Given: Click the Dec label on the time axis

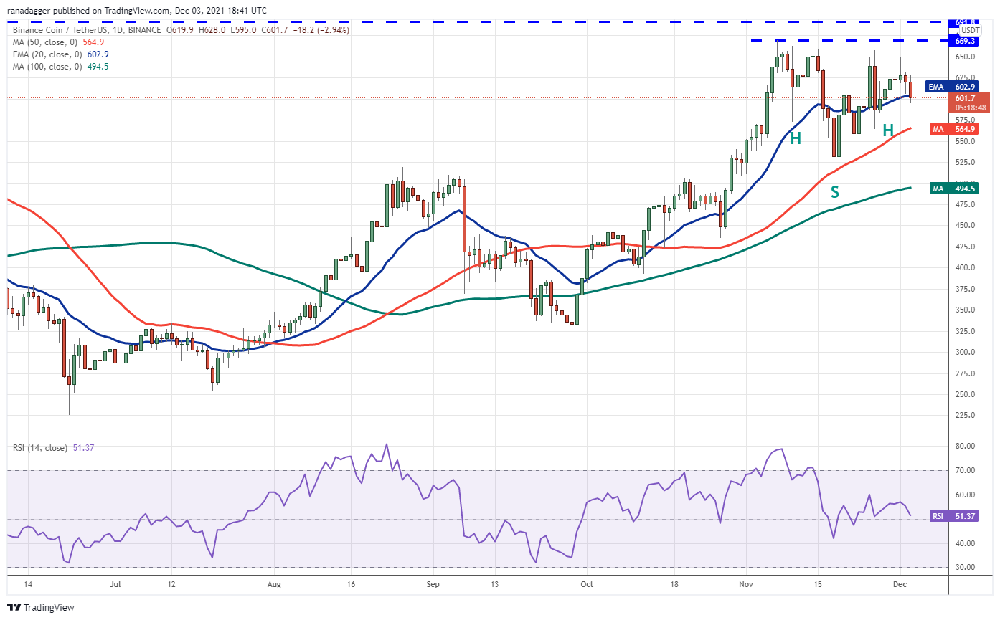Looking at the screenshot, I should pyautogui.click(x=901, y=585).
